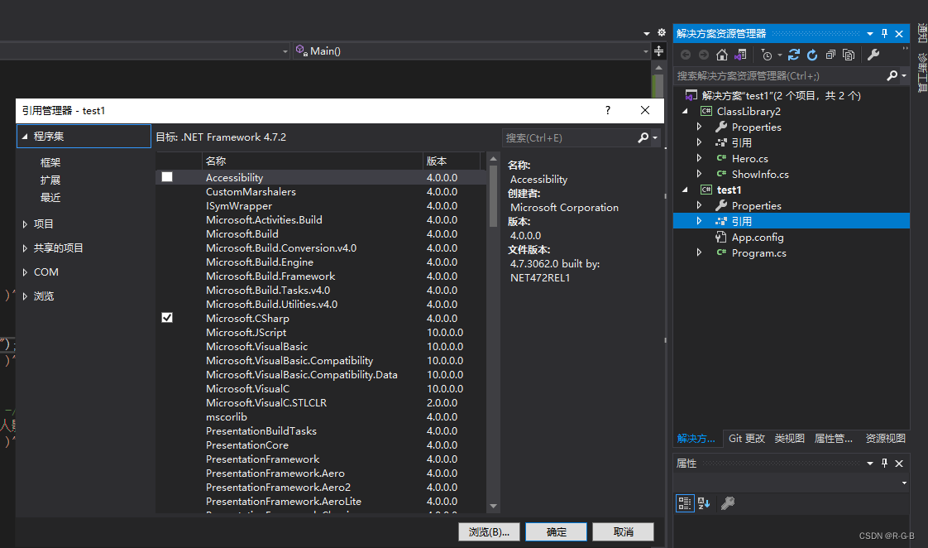Collapse the 程序集 category in Reference Manager
The image size is (928, 548).
[x=25, y=137]
